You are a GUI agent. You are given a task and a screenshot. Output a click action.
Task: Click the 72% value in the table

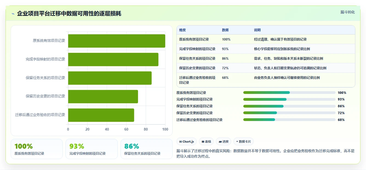click(225, 68)
